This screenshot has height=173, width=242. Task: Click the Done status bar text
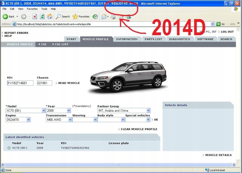[x=8, y=170]
